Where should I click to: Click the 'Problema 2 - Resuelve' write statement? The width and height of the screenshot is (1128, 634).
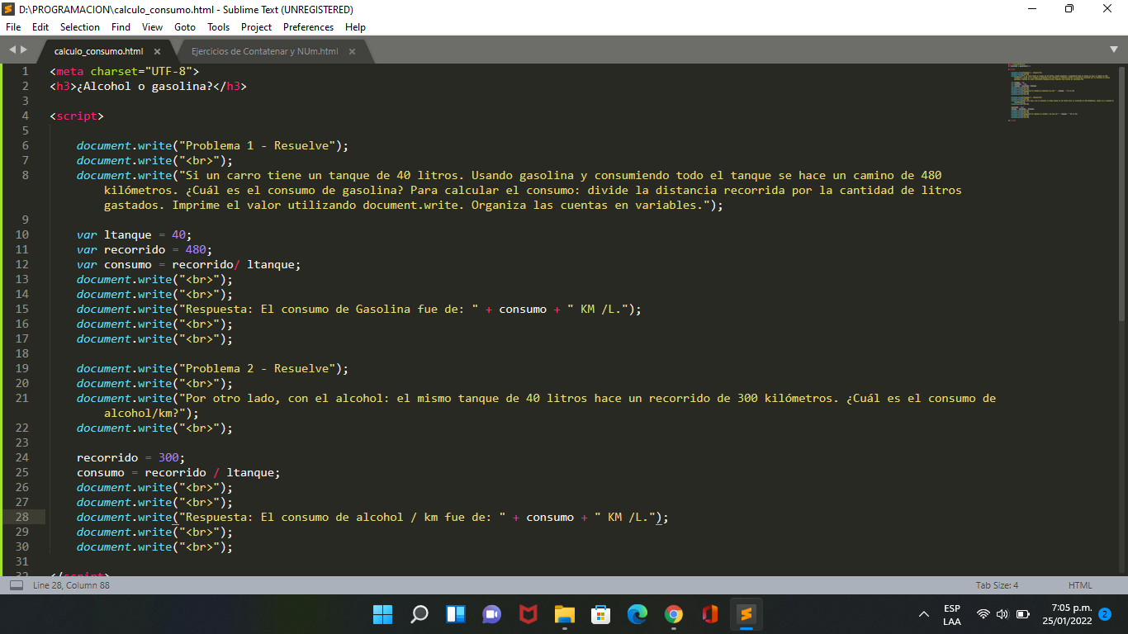[x=213, y=368]
